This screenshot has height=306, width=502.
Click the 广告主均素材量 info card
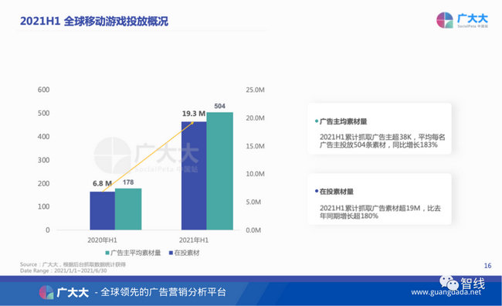[379, 129]
